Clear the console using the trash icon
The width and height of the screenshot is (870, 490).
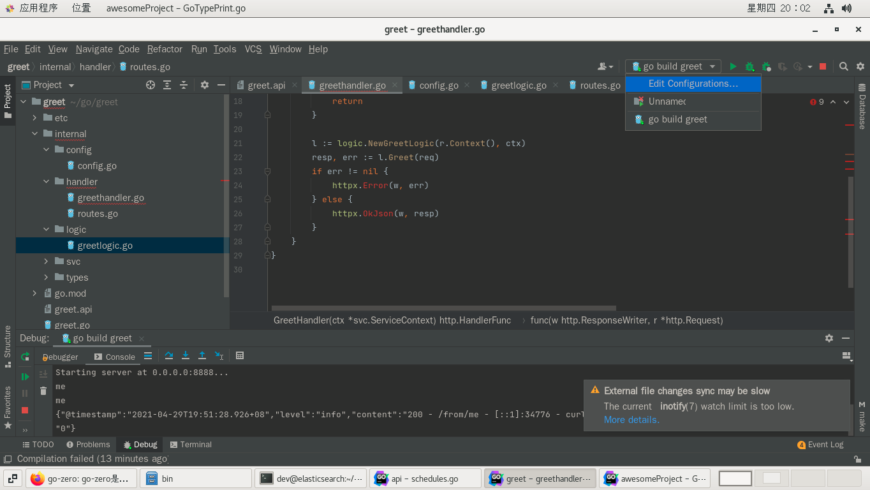tap(43, 390)
